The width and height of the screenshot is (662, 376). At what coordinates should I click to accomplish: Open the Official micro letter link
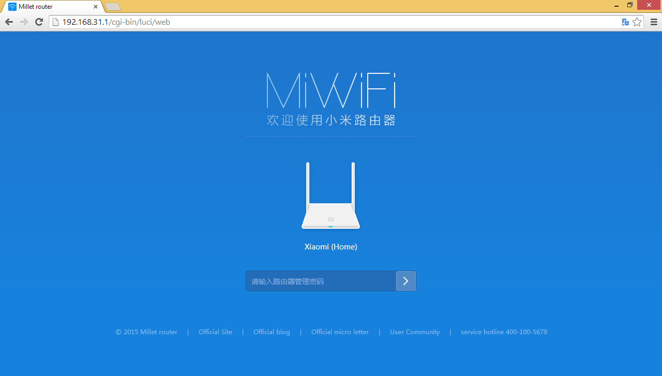coord(340,332)
